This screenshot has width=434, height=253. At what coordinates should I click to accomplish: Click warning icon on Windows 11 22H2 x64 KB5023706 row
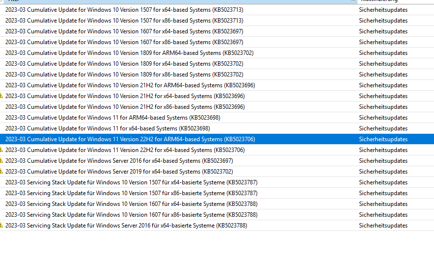[1, 150]
